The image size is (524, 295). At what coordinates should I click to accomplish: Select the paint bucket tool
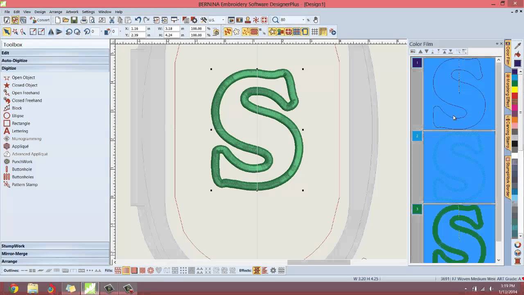517,54
